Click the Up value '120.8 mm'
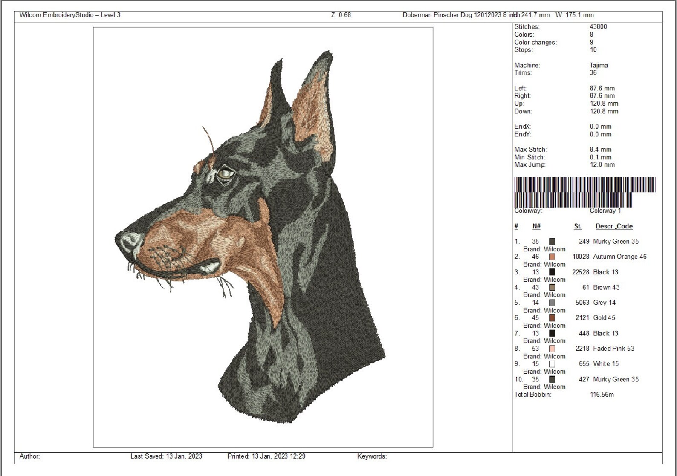Image resolution: width=677 pixels, height=476 pixels. click(604, 104)
